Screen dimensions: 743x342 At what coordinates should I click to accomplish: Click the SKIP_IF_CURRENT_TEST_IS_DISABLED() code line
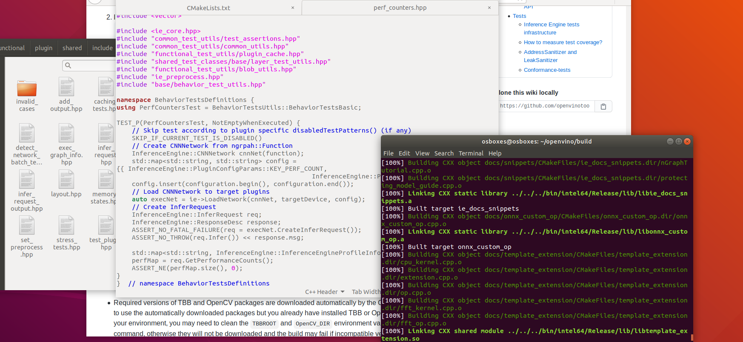[x=197, y=138]
